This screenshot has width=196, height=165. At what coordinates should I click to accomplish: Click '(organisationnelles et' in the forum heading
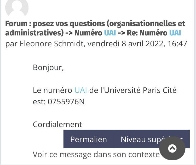tap(146, 24)
